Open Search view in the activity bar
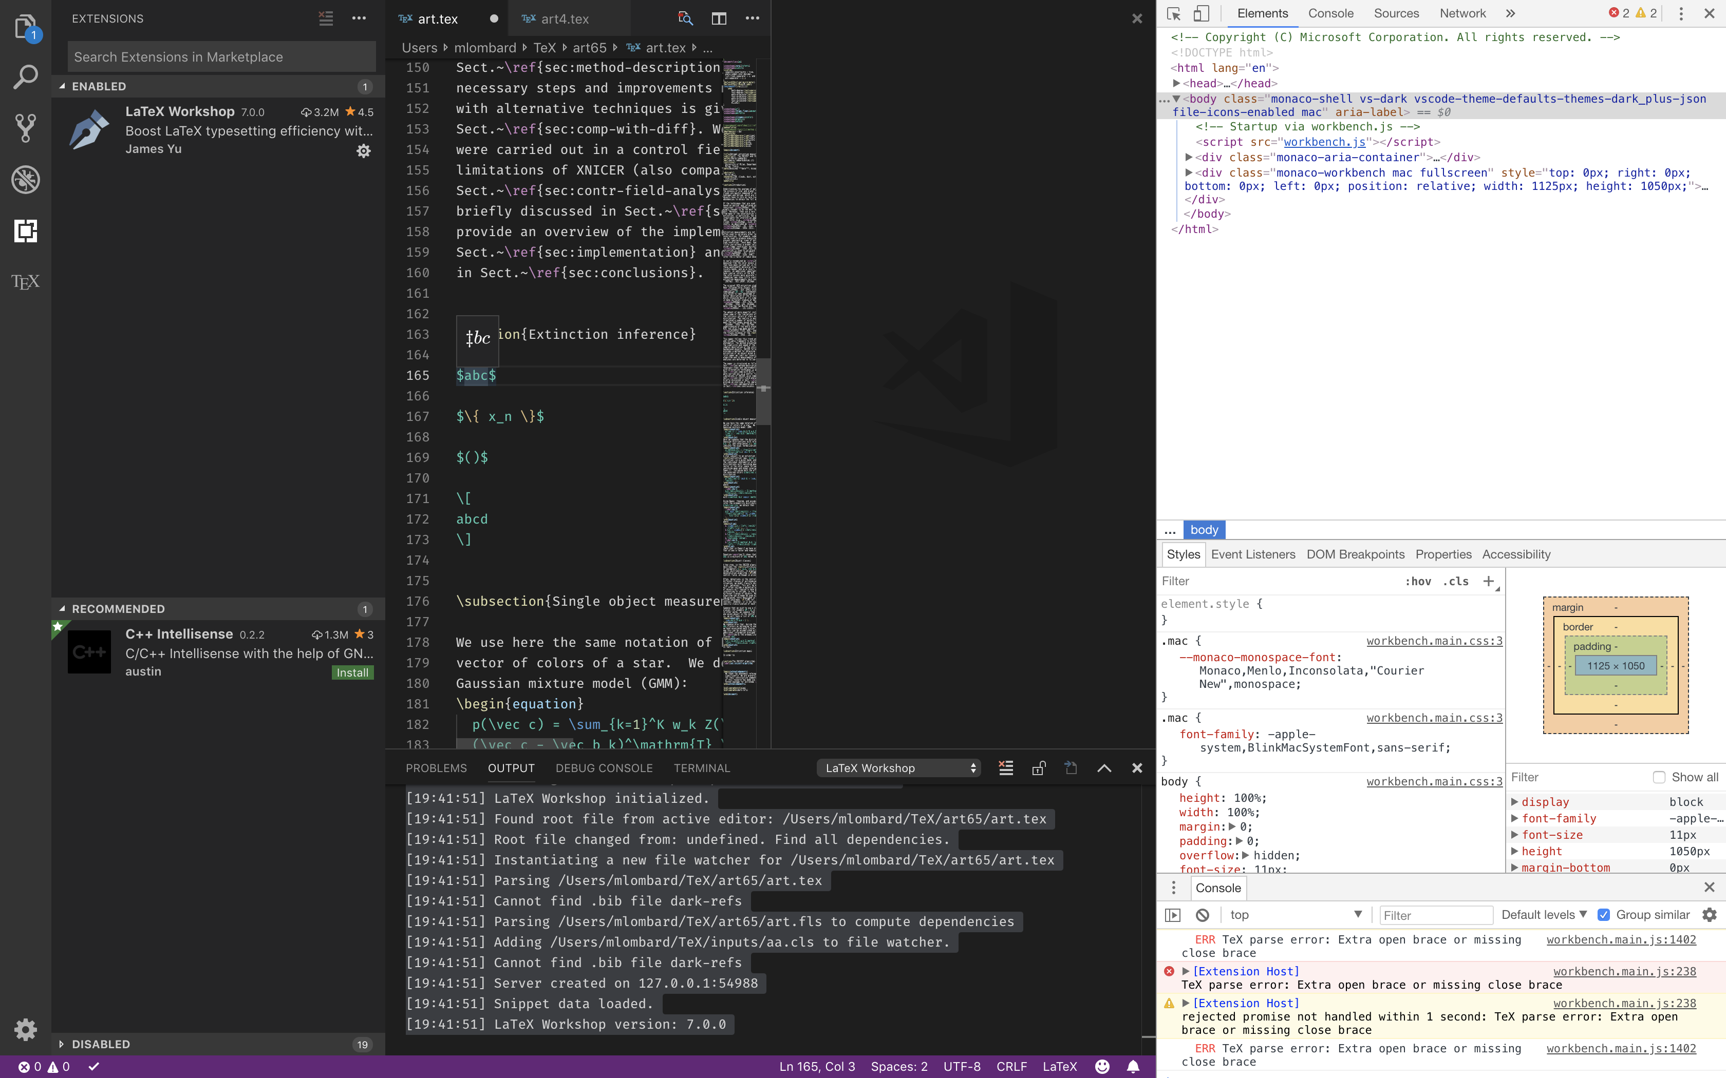This screenshot has height=1078, width=1726. [x=25, y=76]
